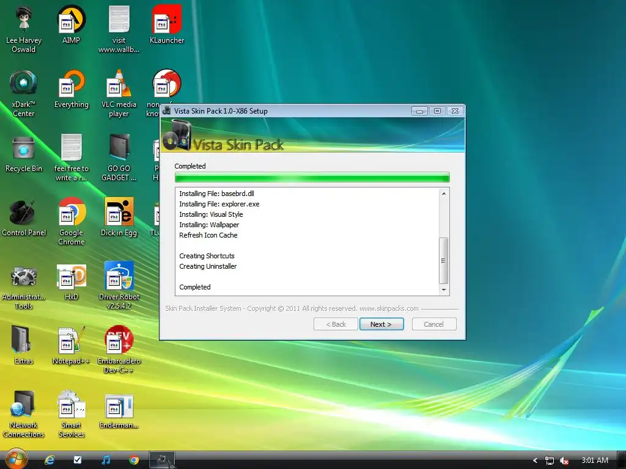Click the "Installing: Wallpaper" log line
The width and height of the screenshot is (626, 469).
click(x=209, y=225)
